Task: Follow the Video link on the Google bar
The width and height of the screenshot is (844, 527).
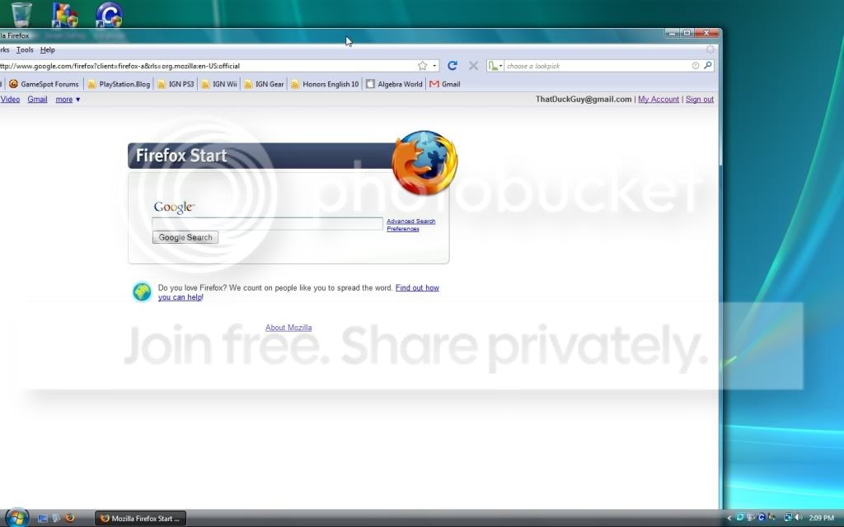Action: pyautogui.click(x=10, y=99)
